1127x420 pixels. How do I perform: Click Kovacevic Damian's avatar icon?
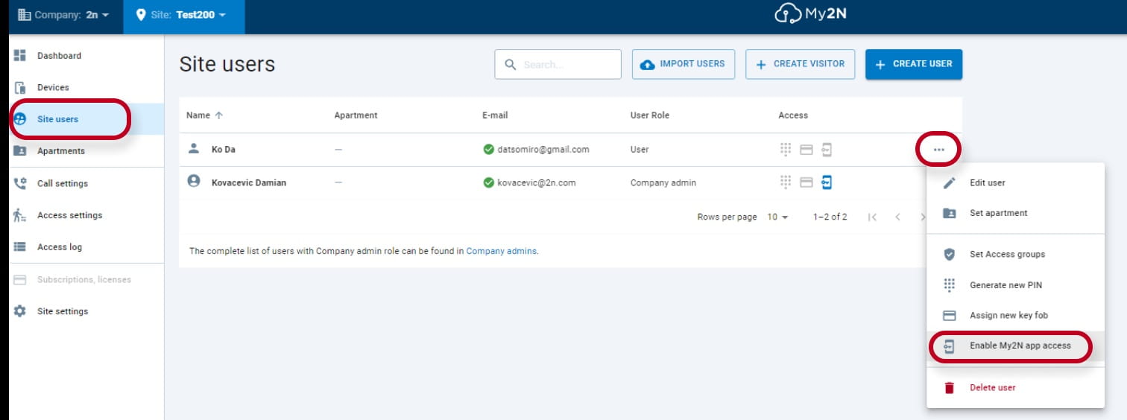[194, 181]
